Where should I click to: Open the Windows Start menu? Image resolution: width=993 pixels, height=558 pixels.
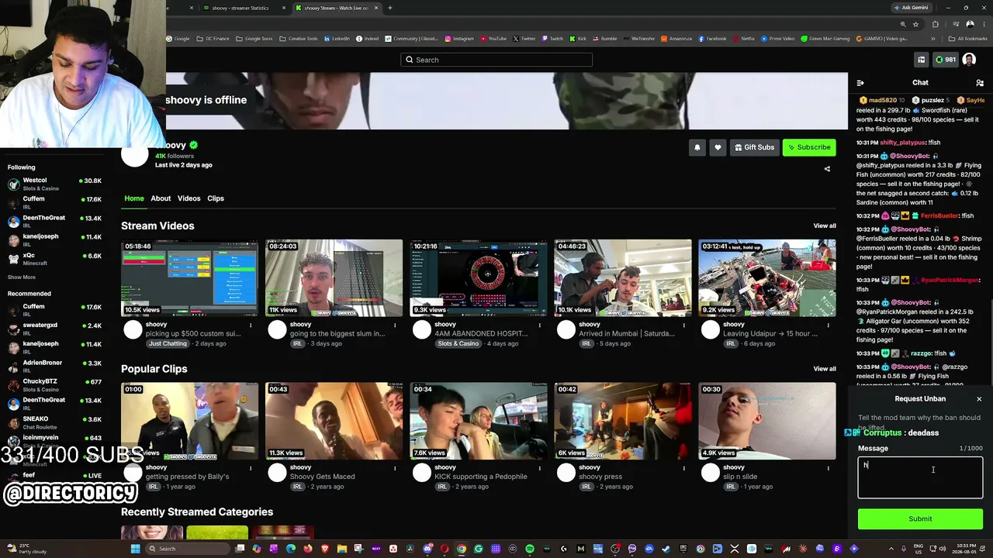(135, 549)
